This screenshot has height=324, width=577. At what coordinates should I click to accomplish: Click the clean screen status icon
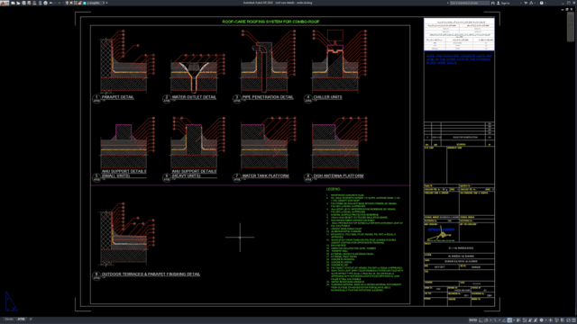pyautogui.click(x=568, y=320)
